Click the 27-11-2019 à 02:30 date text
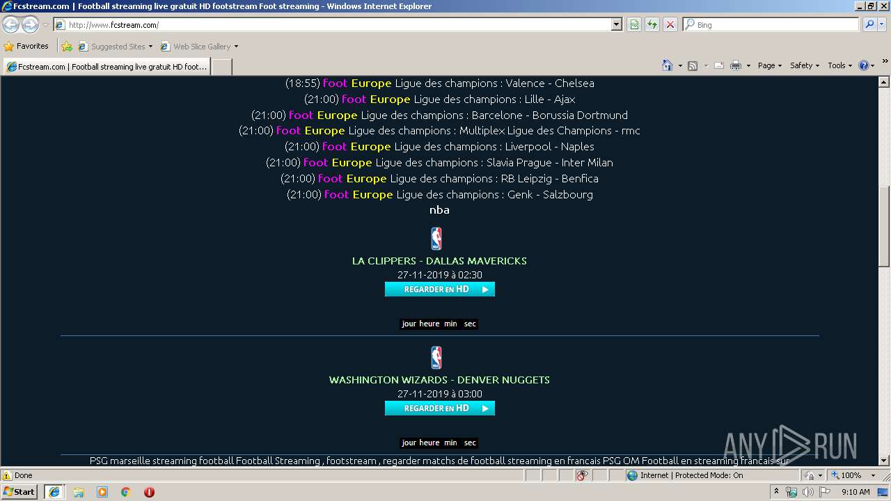 pos(439,275)
